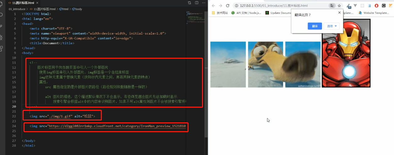
Task: Click the body breadcrumb element
Action: 77,9
